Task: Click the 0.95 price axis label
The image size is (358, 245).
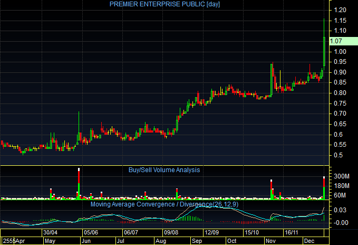Action: coord(340,62)
